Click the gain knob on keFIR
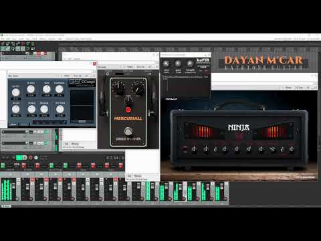Screen dimensions: 321x241 178,64
